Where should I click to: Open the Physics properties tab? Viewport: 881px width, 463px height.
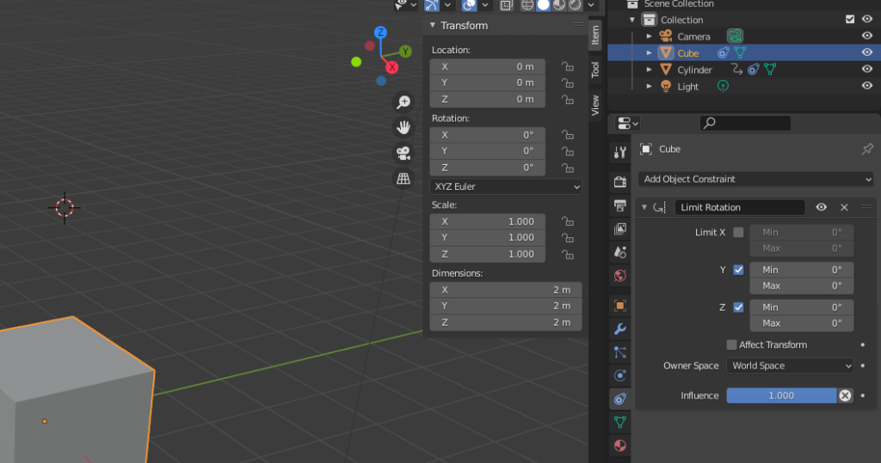[x=619, y=375]
